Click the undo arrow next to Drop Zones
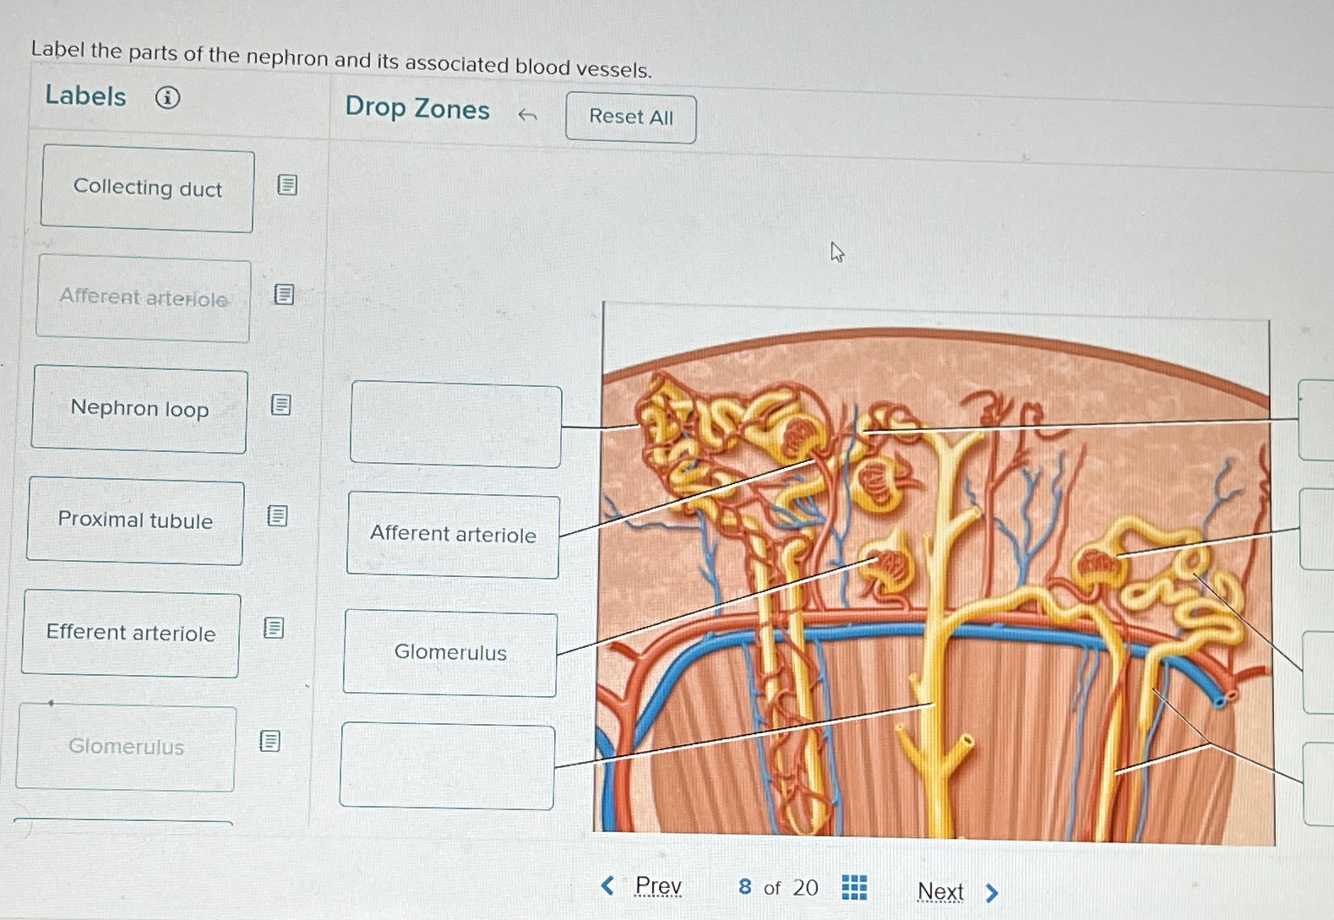Screen dimensions: 1334x920 coord(528,115)
